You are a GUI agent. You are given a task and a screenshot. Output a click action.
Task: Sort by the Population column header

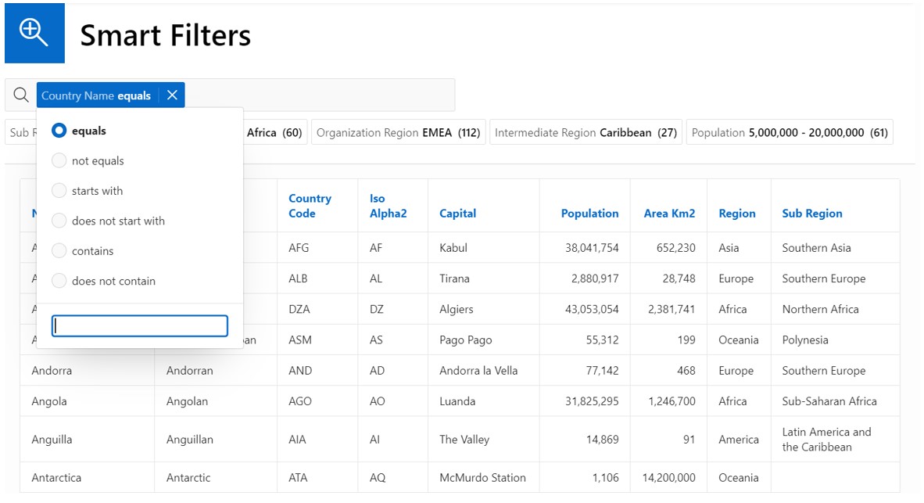pyautogui.click(x=589, y=214)
